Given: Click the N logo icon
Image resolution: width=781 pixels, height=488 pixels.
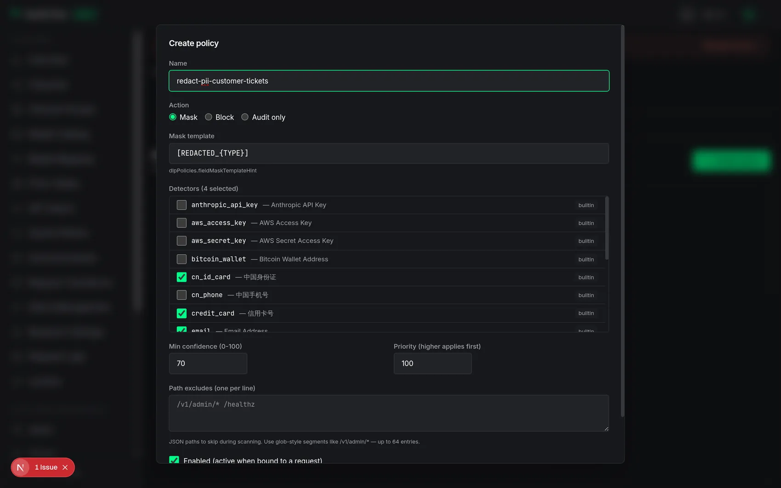Looking at the screenshot, I should tap(20, 467).
